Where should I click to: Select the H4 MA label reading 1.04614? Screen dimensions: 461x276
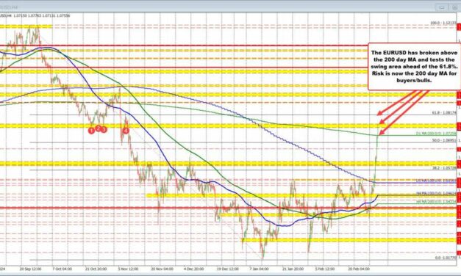tap(436, 193)
